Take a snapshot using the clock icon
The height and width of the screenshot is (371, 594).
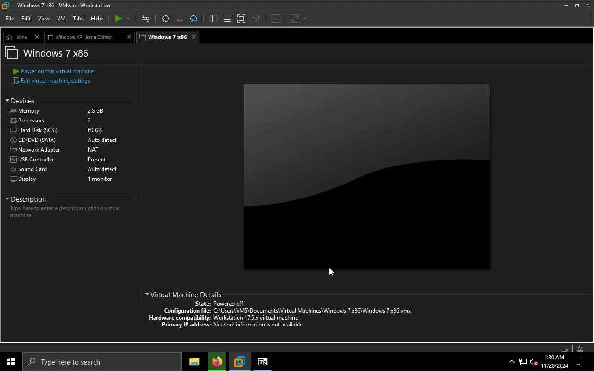[x=166, y=19]
